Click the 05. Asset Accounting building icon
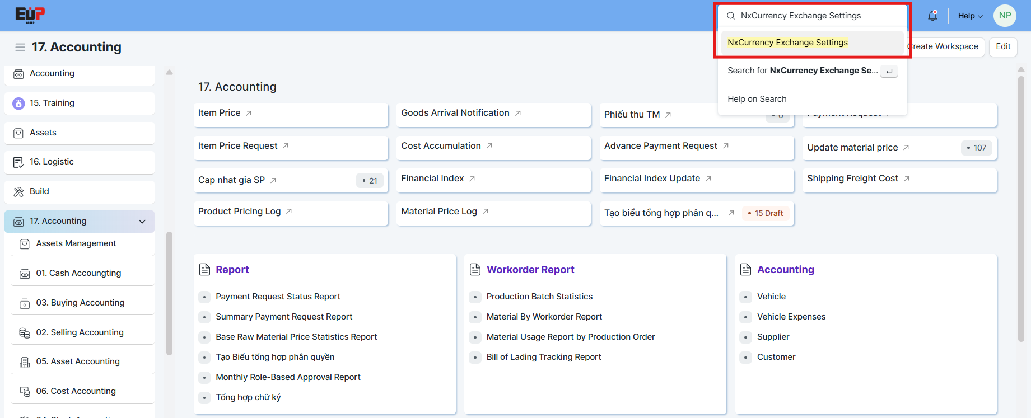1031x418 pixels. pyautogui.click(x=25, y=362)
